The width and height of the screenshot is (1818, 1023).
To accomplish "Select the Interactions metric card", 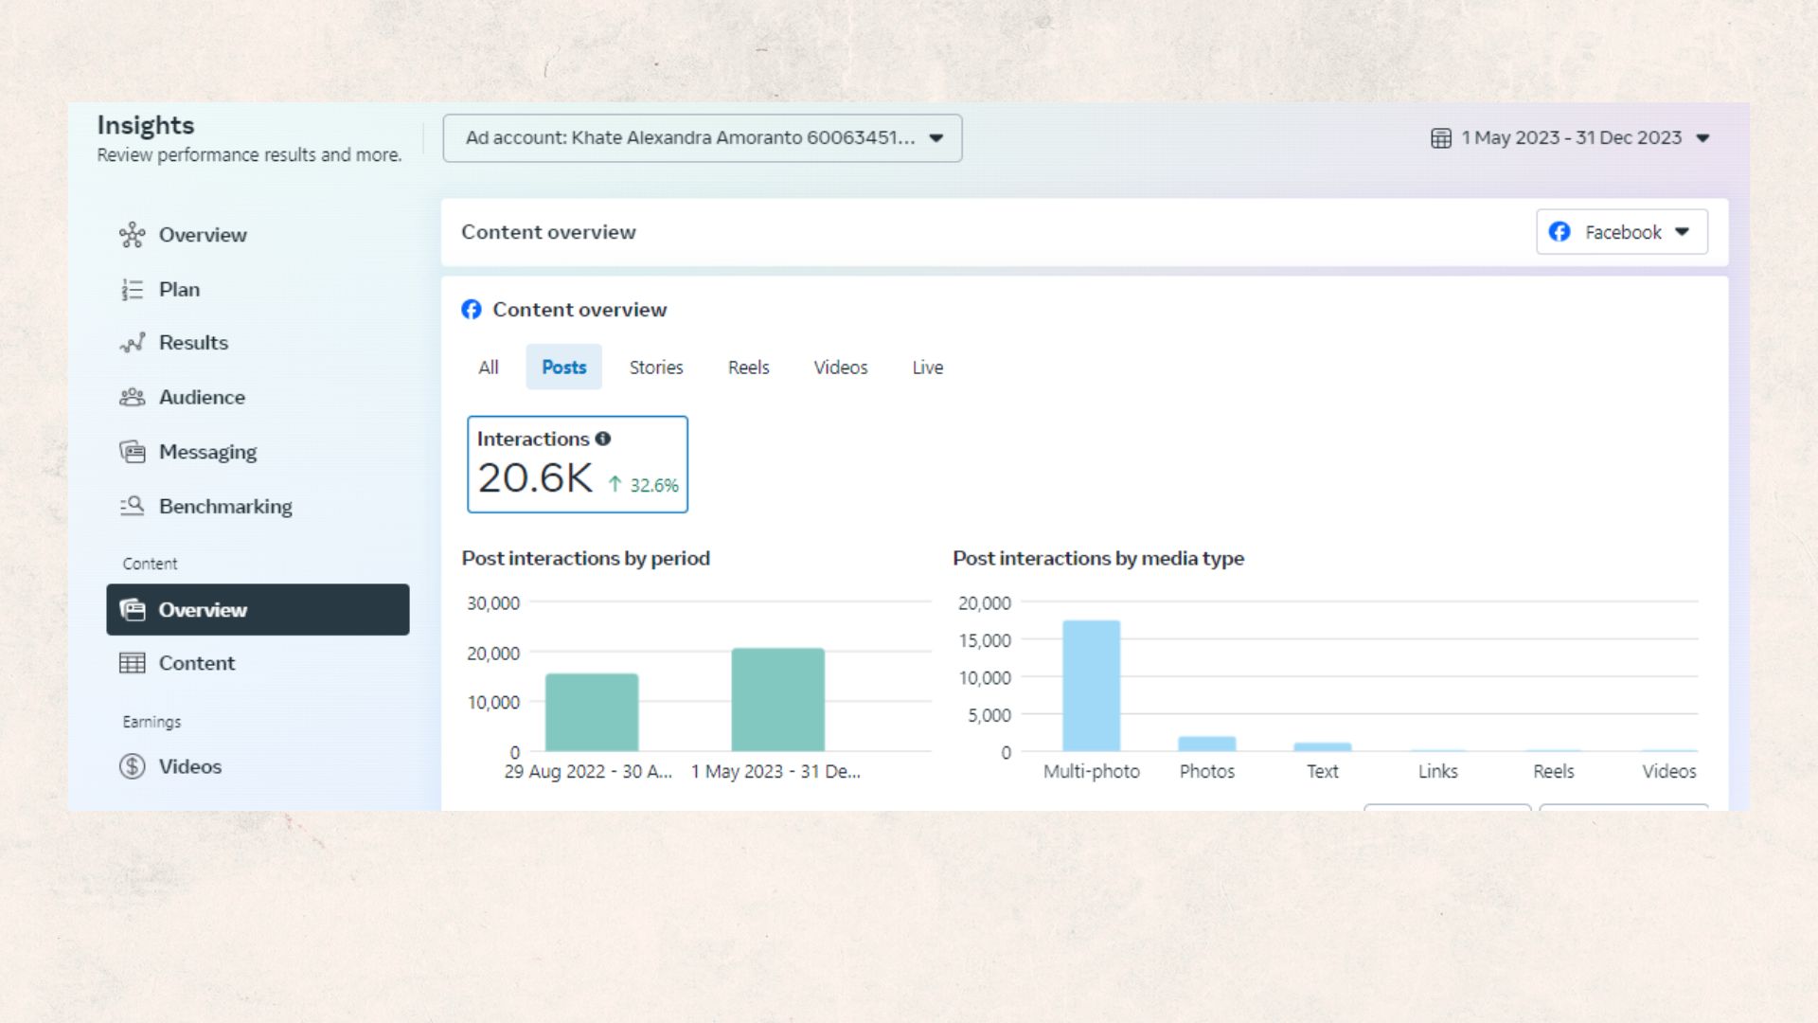I will pyautogui.click(x=577, y=464).
